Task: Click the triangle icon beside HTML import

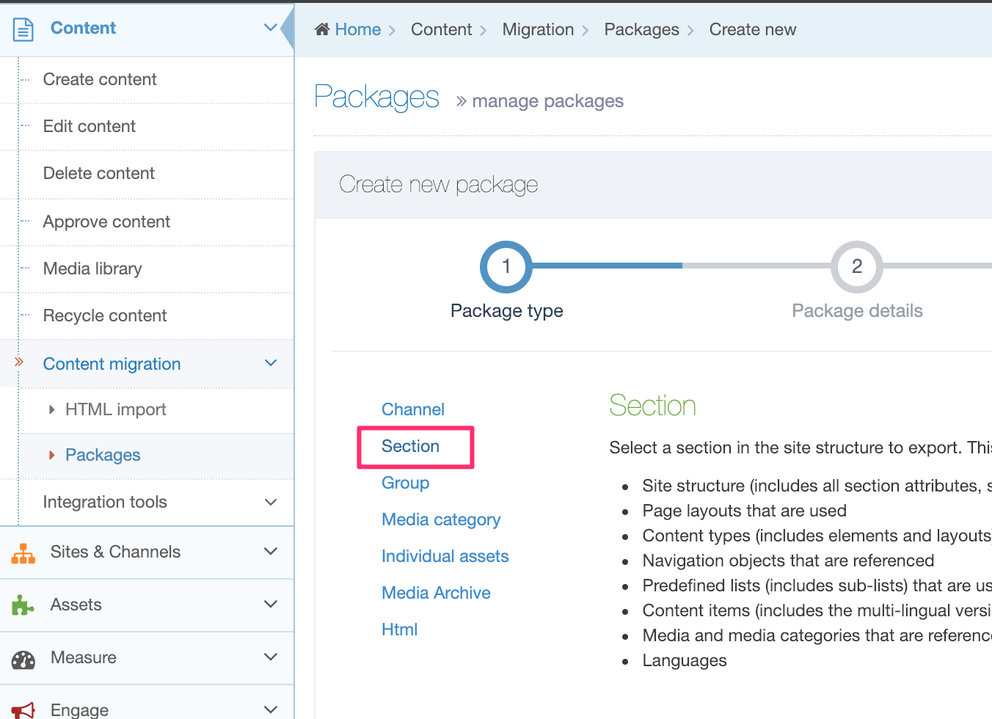Action: pos(51,409)
